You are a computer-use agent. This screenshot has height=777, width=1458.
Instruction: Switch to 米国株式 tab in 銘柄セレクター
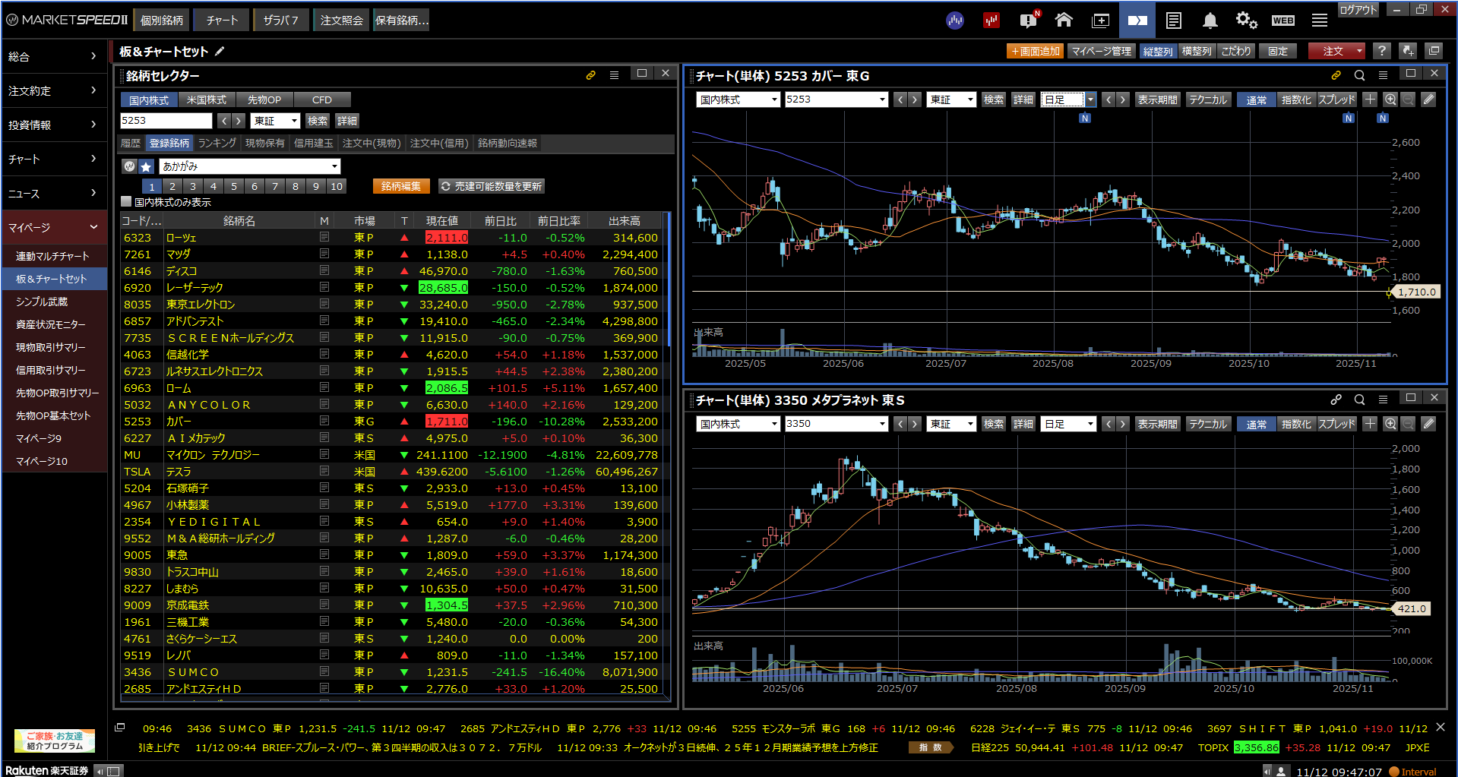point(207,99)
